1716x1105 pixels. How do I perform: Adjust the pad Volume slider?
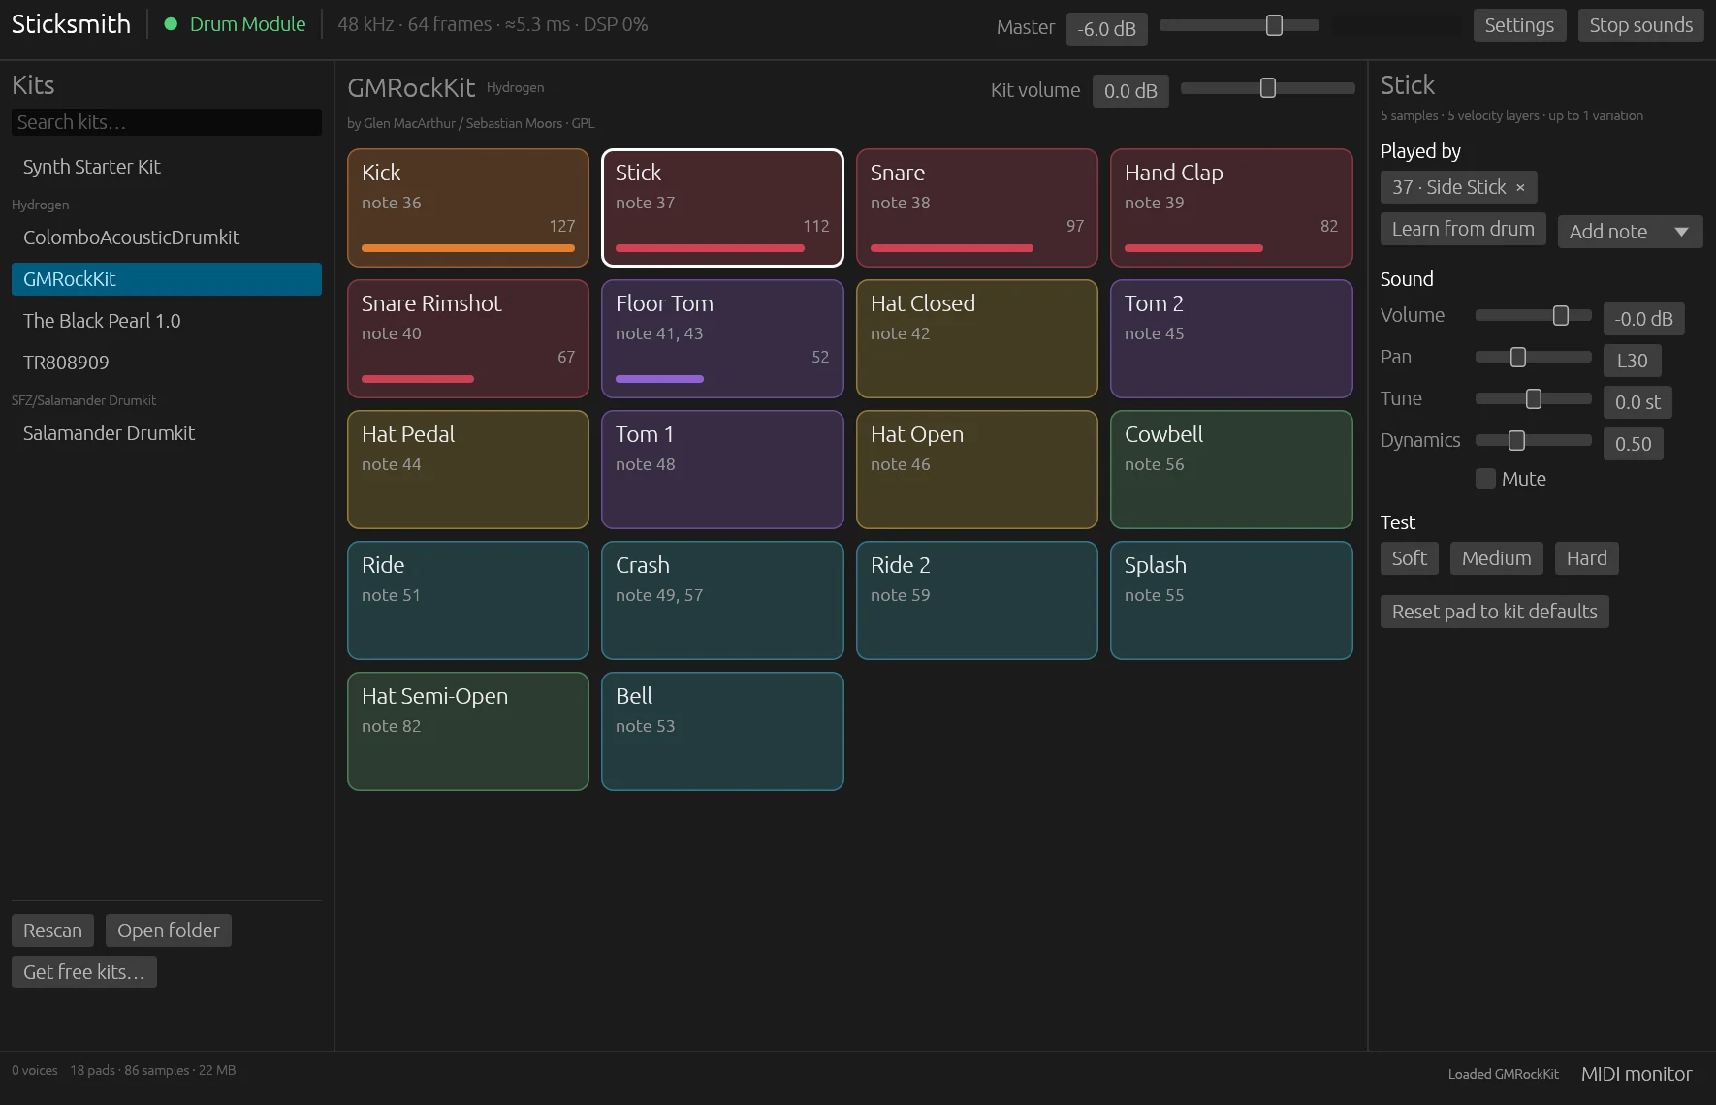pyautogui.click(x=1534, y=315)
